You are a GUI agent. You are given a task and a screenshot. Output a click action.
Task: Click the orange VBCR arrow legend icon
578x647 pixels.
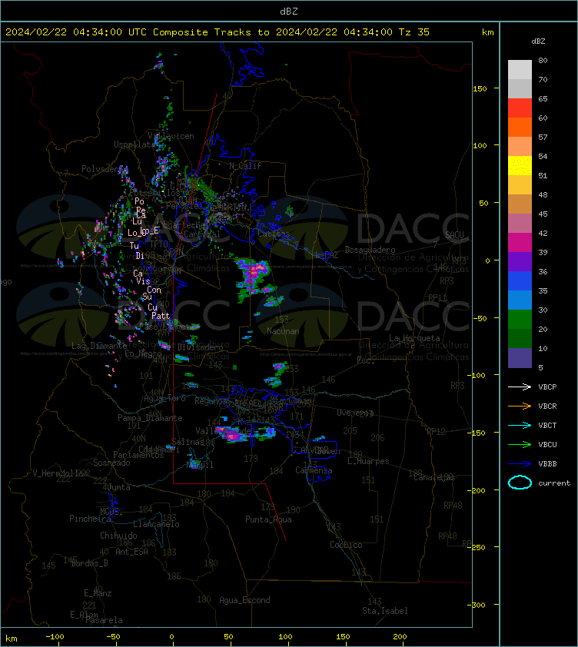pyautogui.click(x=520, y=406)
